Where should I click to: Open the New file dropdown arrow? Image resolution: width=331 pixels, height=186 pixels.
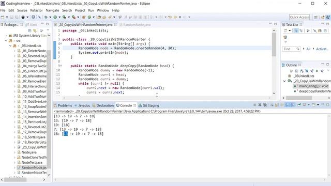(x=7, y=17)
